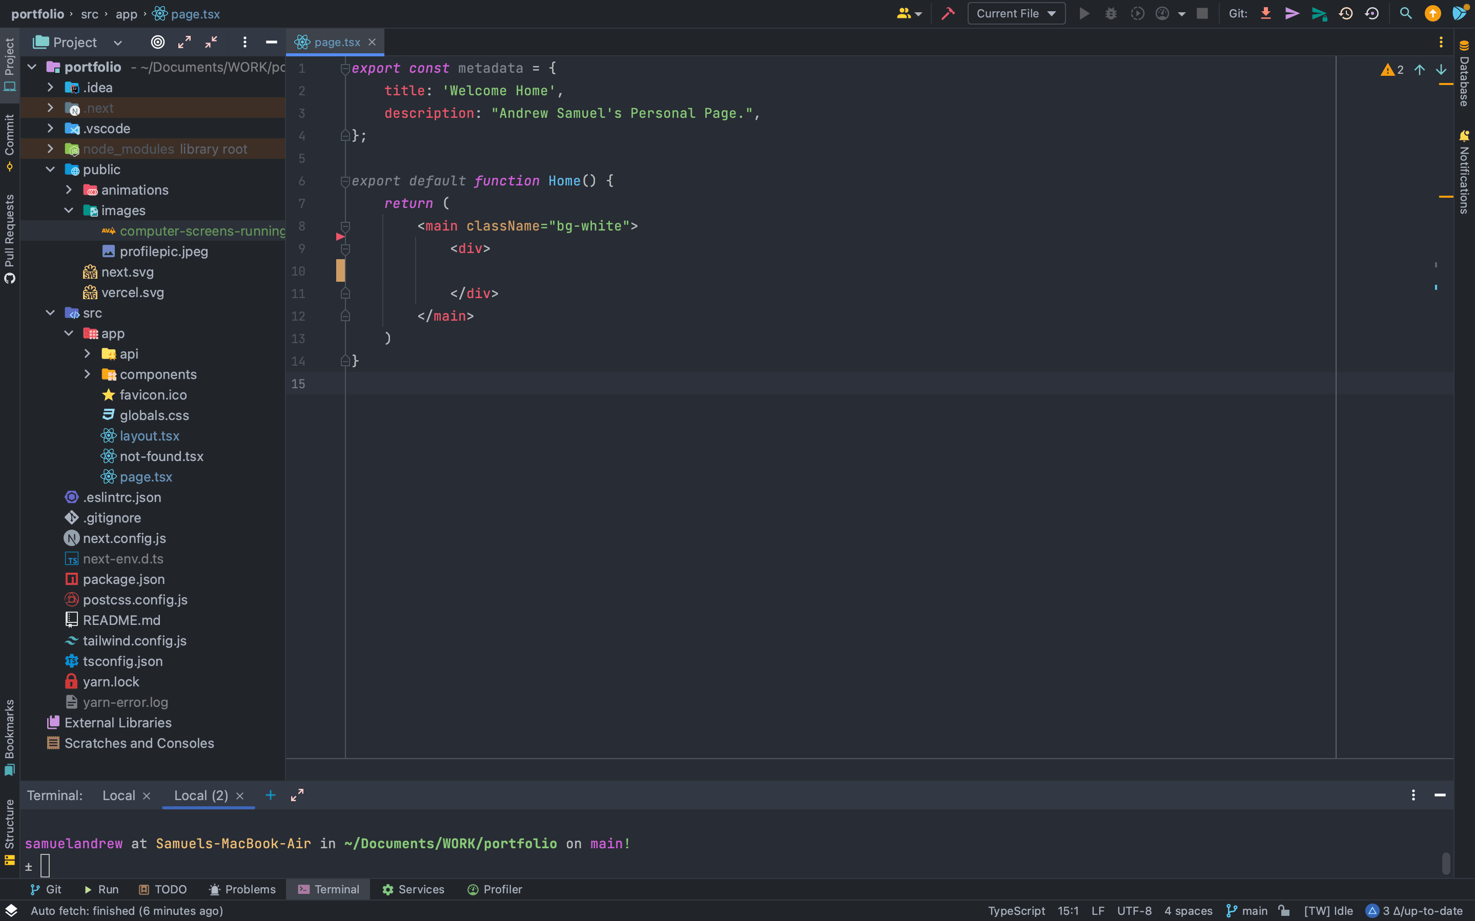
Task: Open the Project view selector dropdown
Action: (x=78, y=42)
